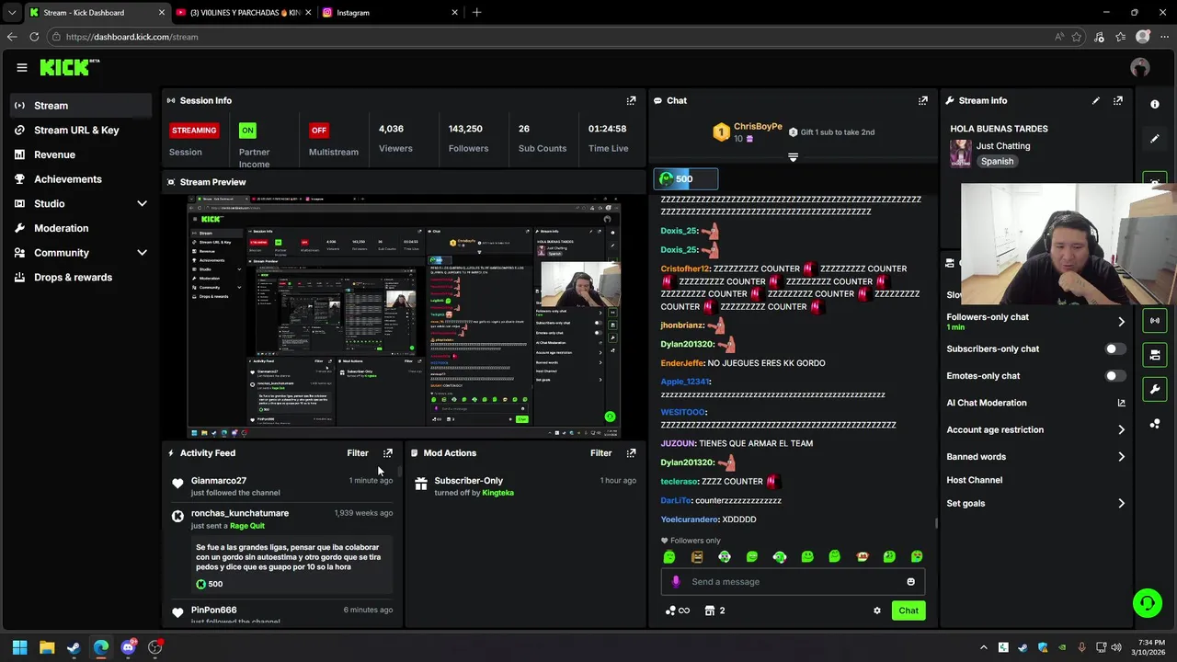Open Banned words settings
The width and height of the screenshot is (1177, 662).
(1035, 456)
